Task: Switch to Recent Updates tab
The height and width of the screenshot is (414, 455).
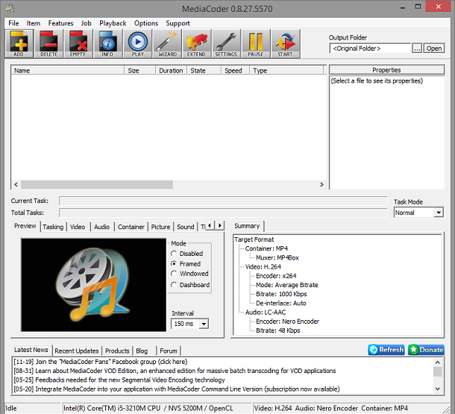Action: click(77, 351)
